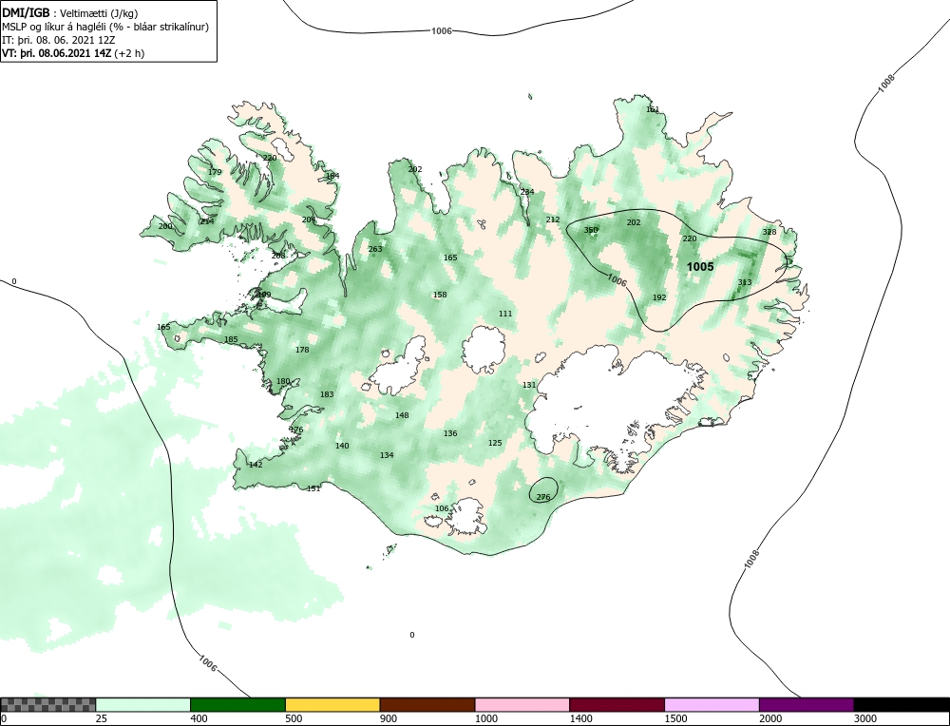Click the 183 value in west Iceland
The width and height of the screenshot is (950, 726).
point(327,394)
